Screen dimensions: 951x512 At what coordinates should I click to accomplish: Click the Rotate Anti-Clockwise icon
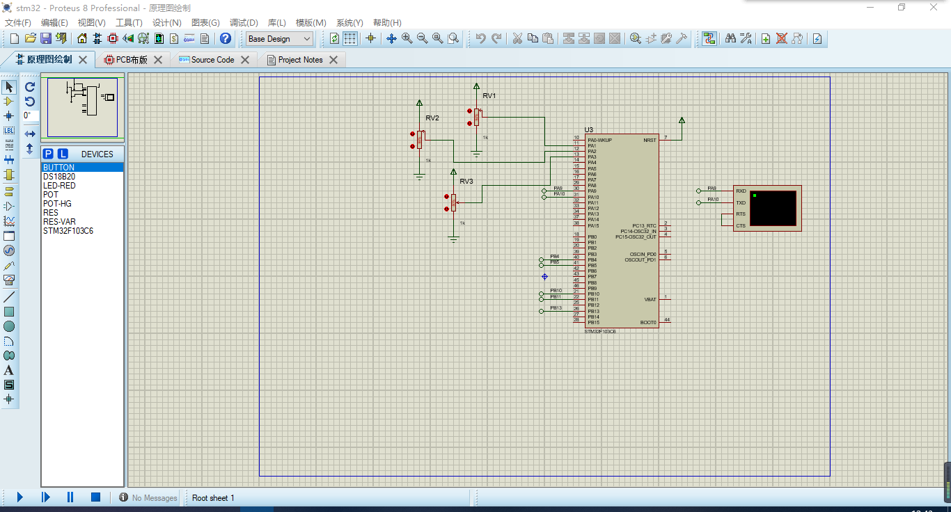[x=30, y=102]
